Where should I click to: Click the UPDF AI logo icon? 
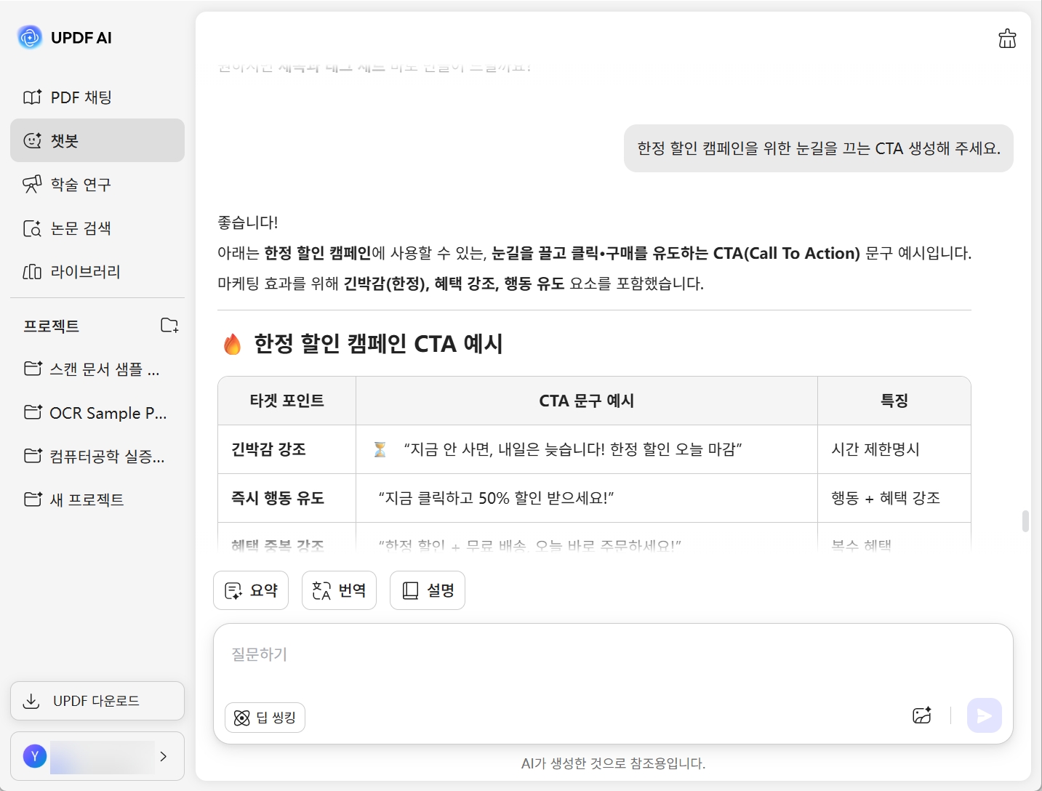(30, 37)
